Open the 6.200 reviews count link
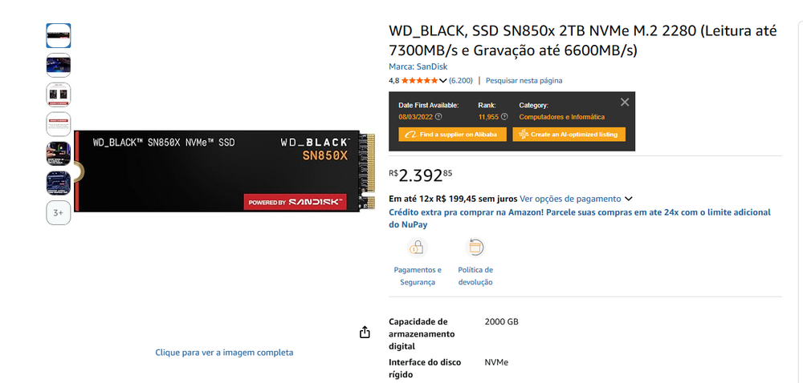 [x=460, y=81]
